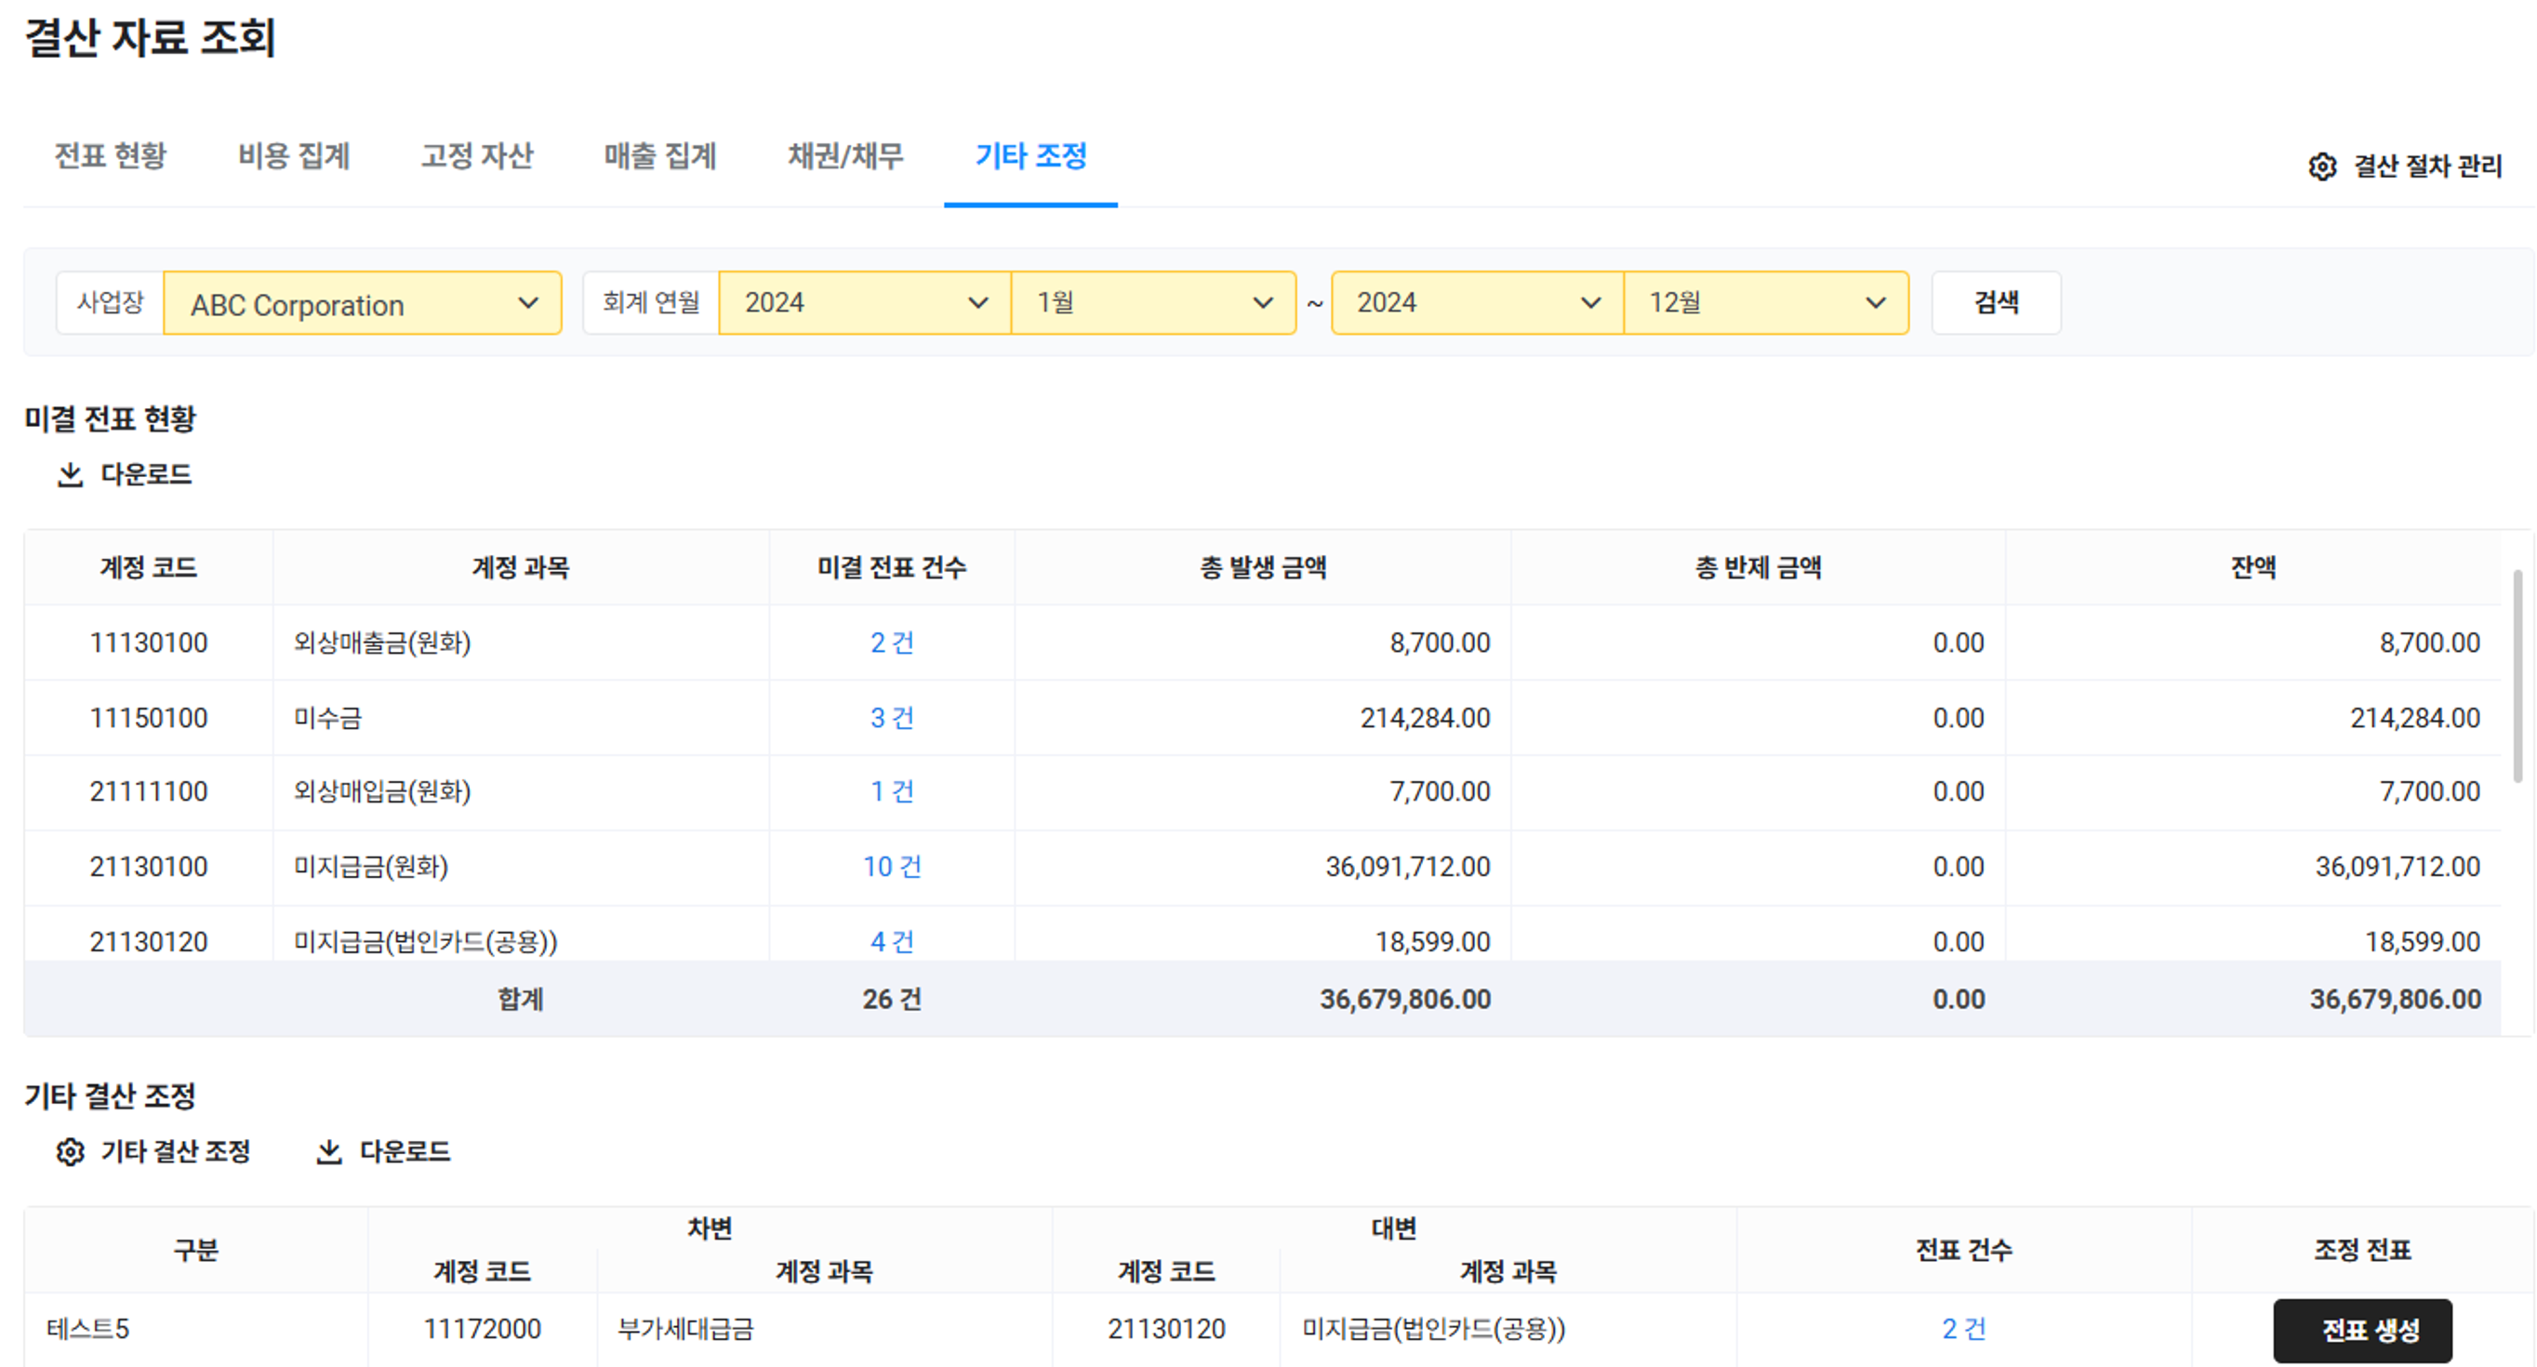Click gear icon beside 결산 절차 관리
The width and height of the screenshot is (2537, 1367).
point(2321,166)
